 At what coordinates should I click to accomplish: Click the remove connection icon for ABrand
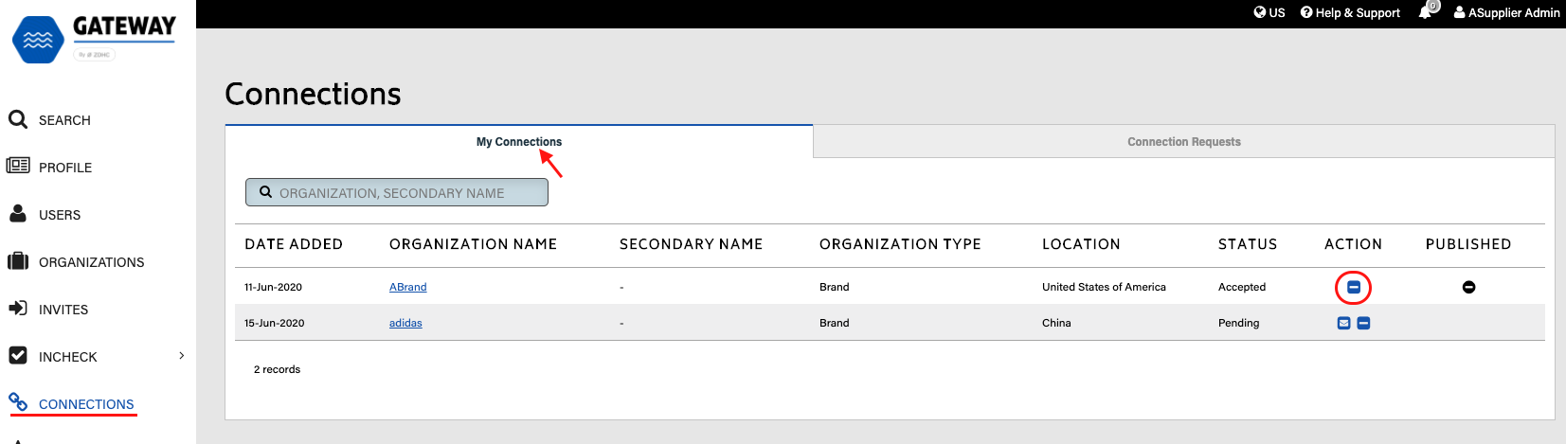[x=1353, y=287]
